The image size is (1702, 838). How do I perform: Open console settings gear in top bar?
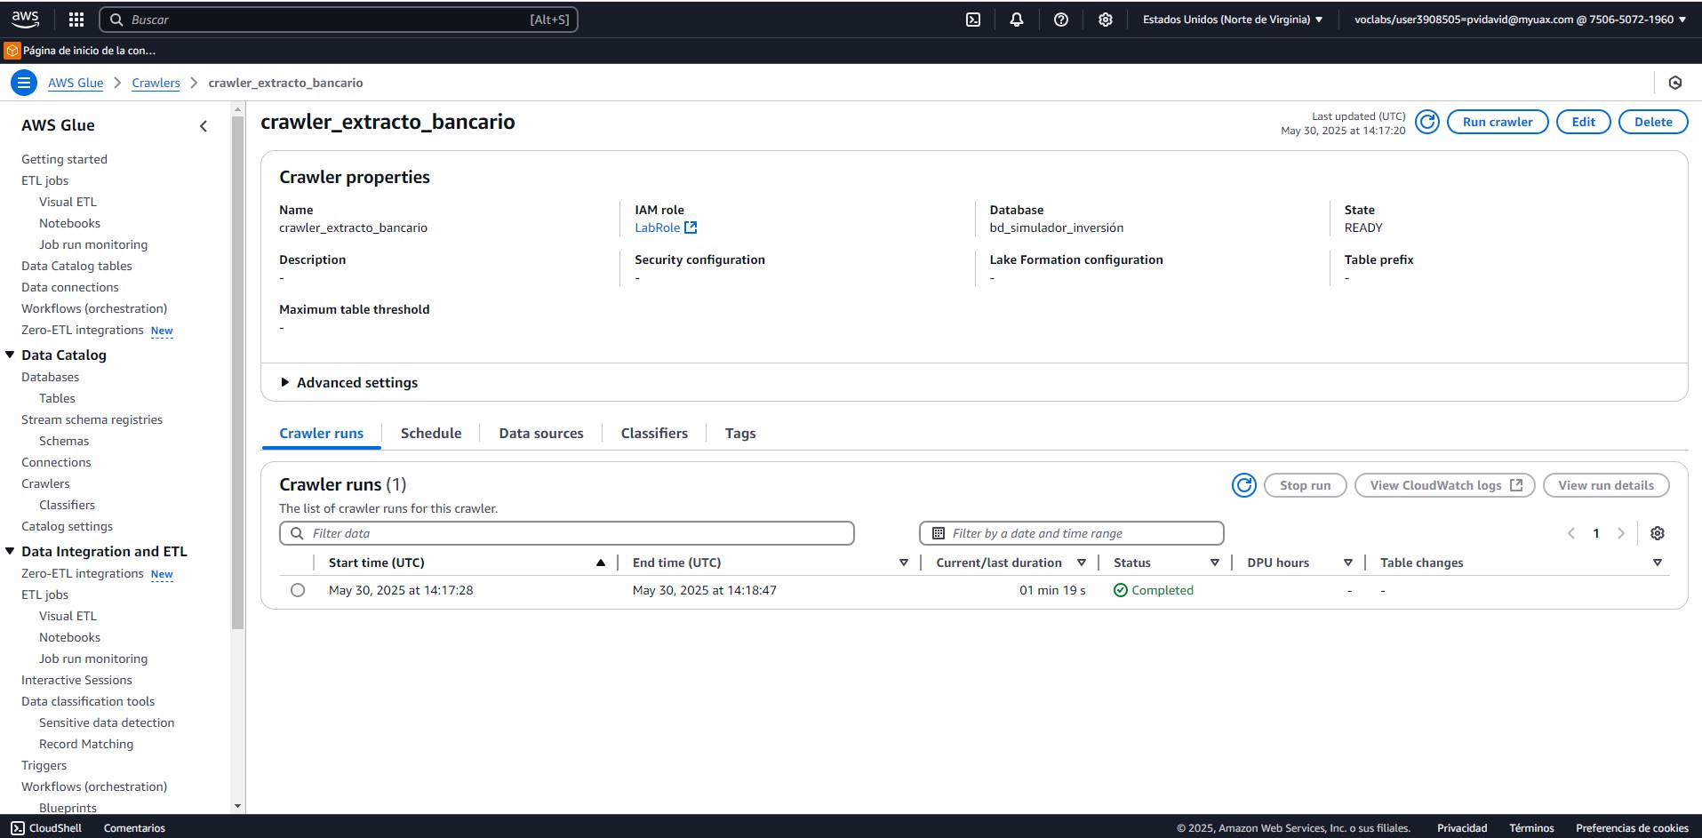tap(1106, 20)
